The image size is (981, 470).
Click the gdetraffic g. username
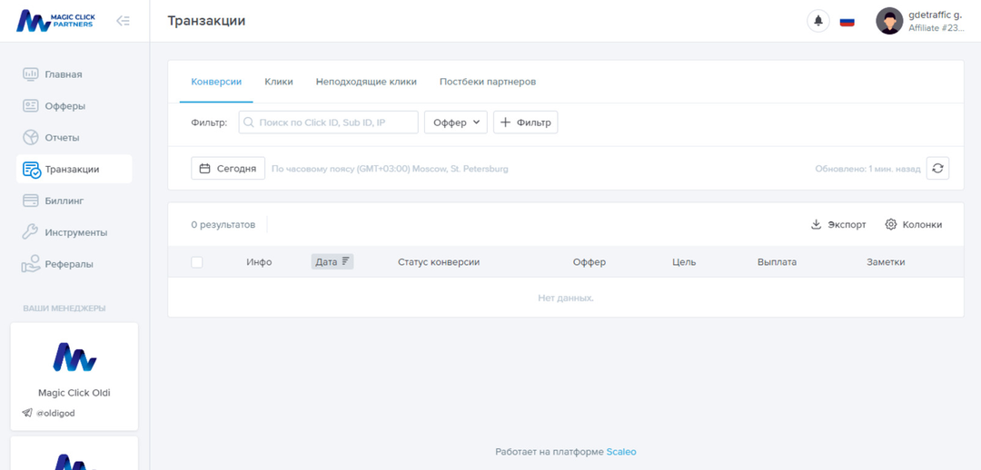935,15
